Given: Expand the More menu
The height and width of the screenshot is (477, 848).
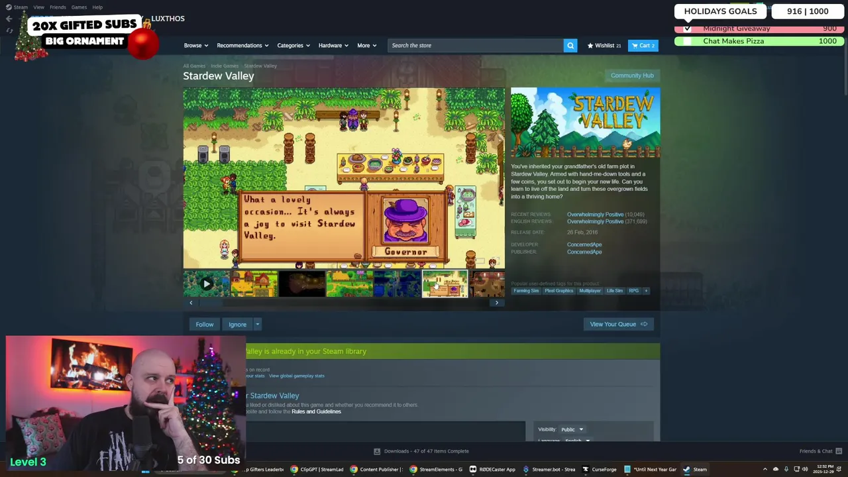Looking at the screenshot, I should [x=367, y=46].
